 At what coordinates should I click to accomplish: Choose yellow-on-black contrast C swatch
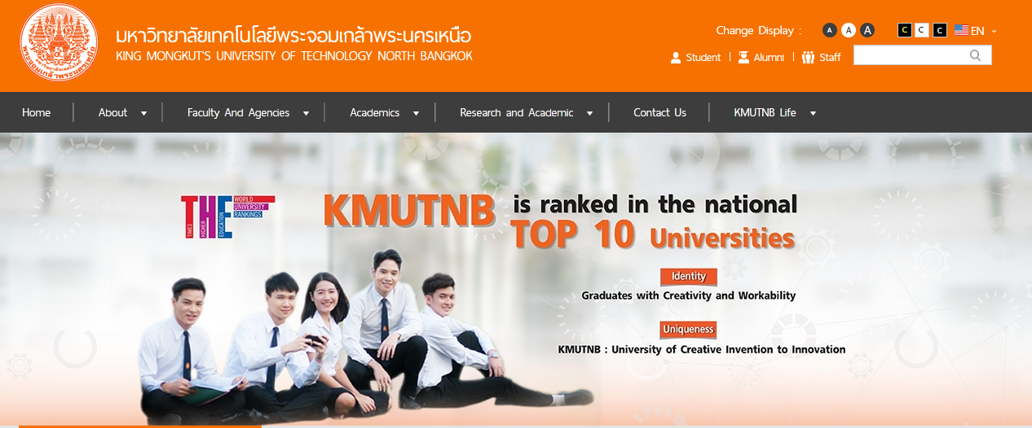(904, 30)
